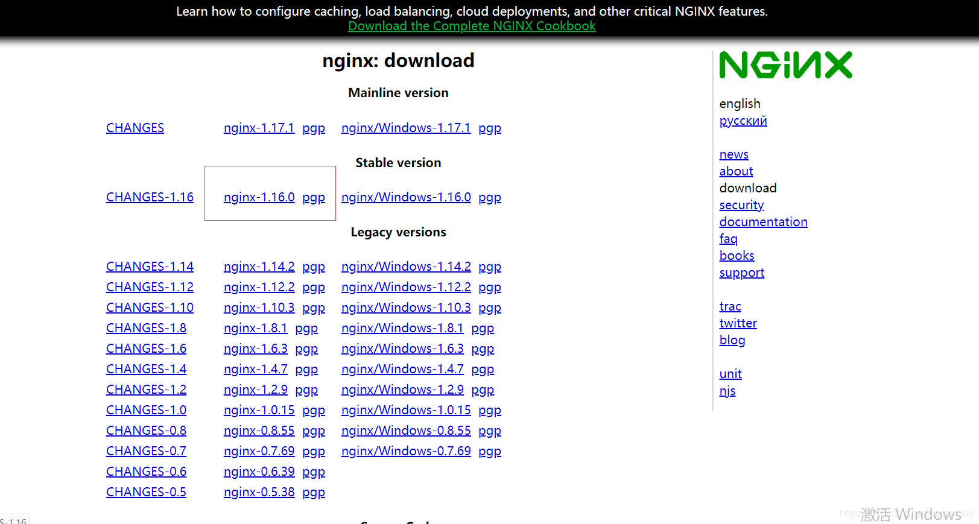Download nginx/Windows-0.7.69
This screenshot has width=979, height=524.
pyautogui.click(x=406, y=451)
